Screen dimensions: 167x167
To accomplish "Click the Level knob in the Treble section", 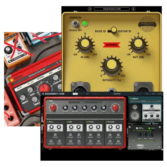I will [x=98, y=127].
